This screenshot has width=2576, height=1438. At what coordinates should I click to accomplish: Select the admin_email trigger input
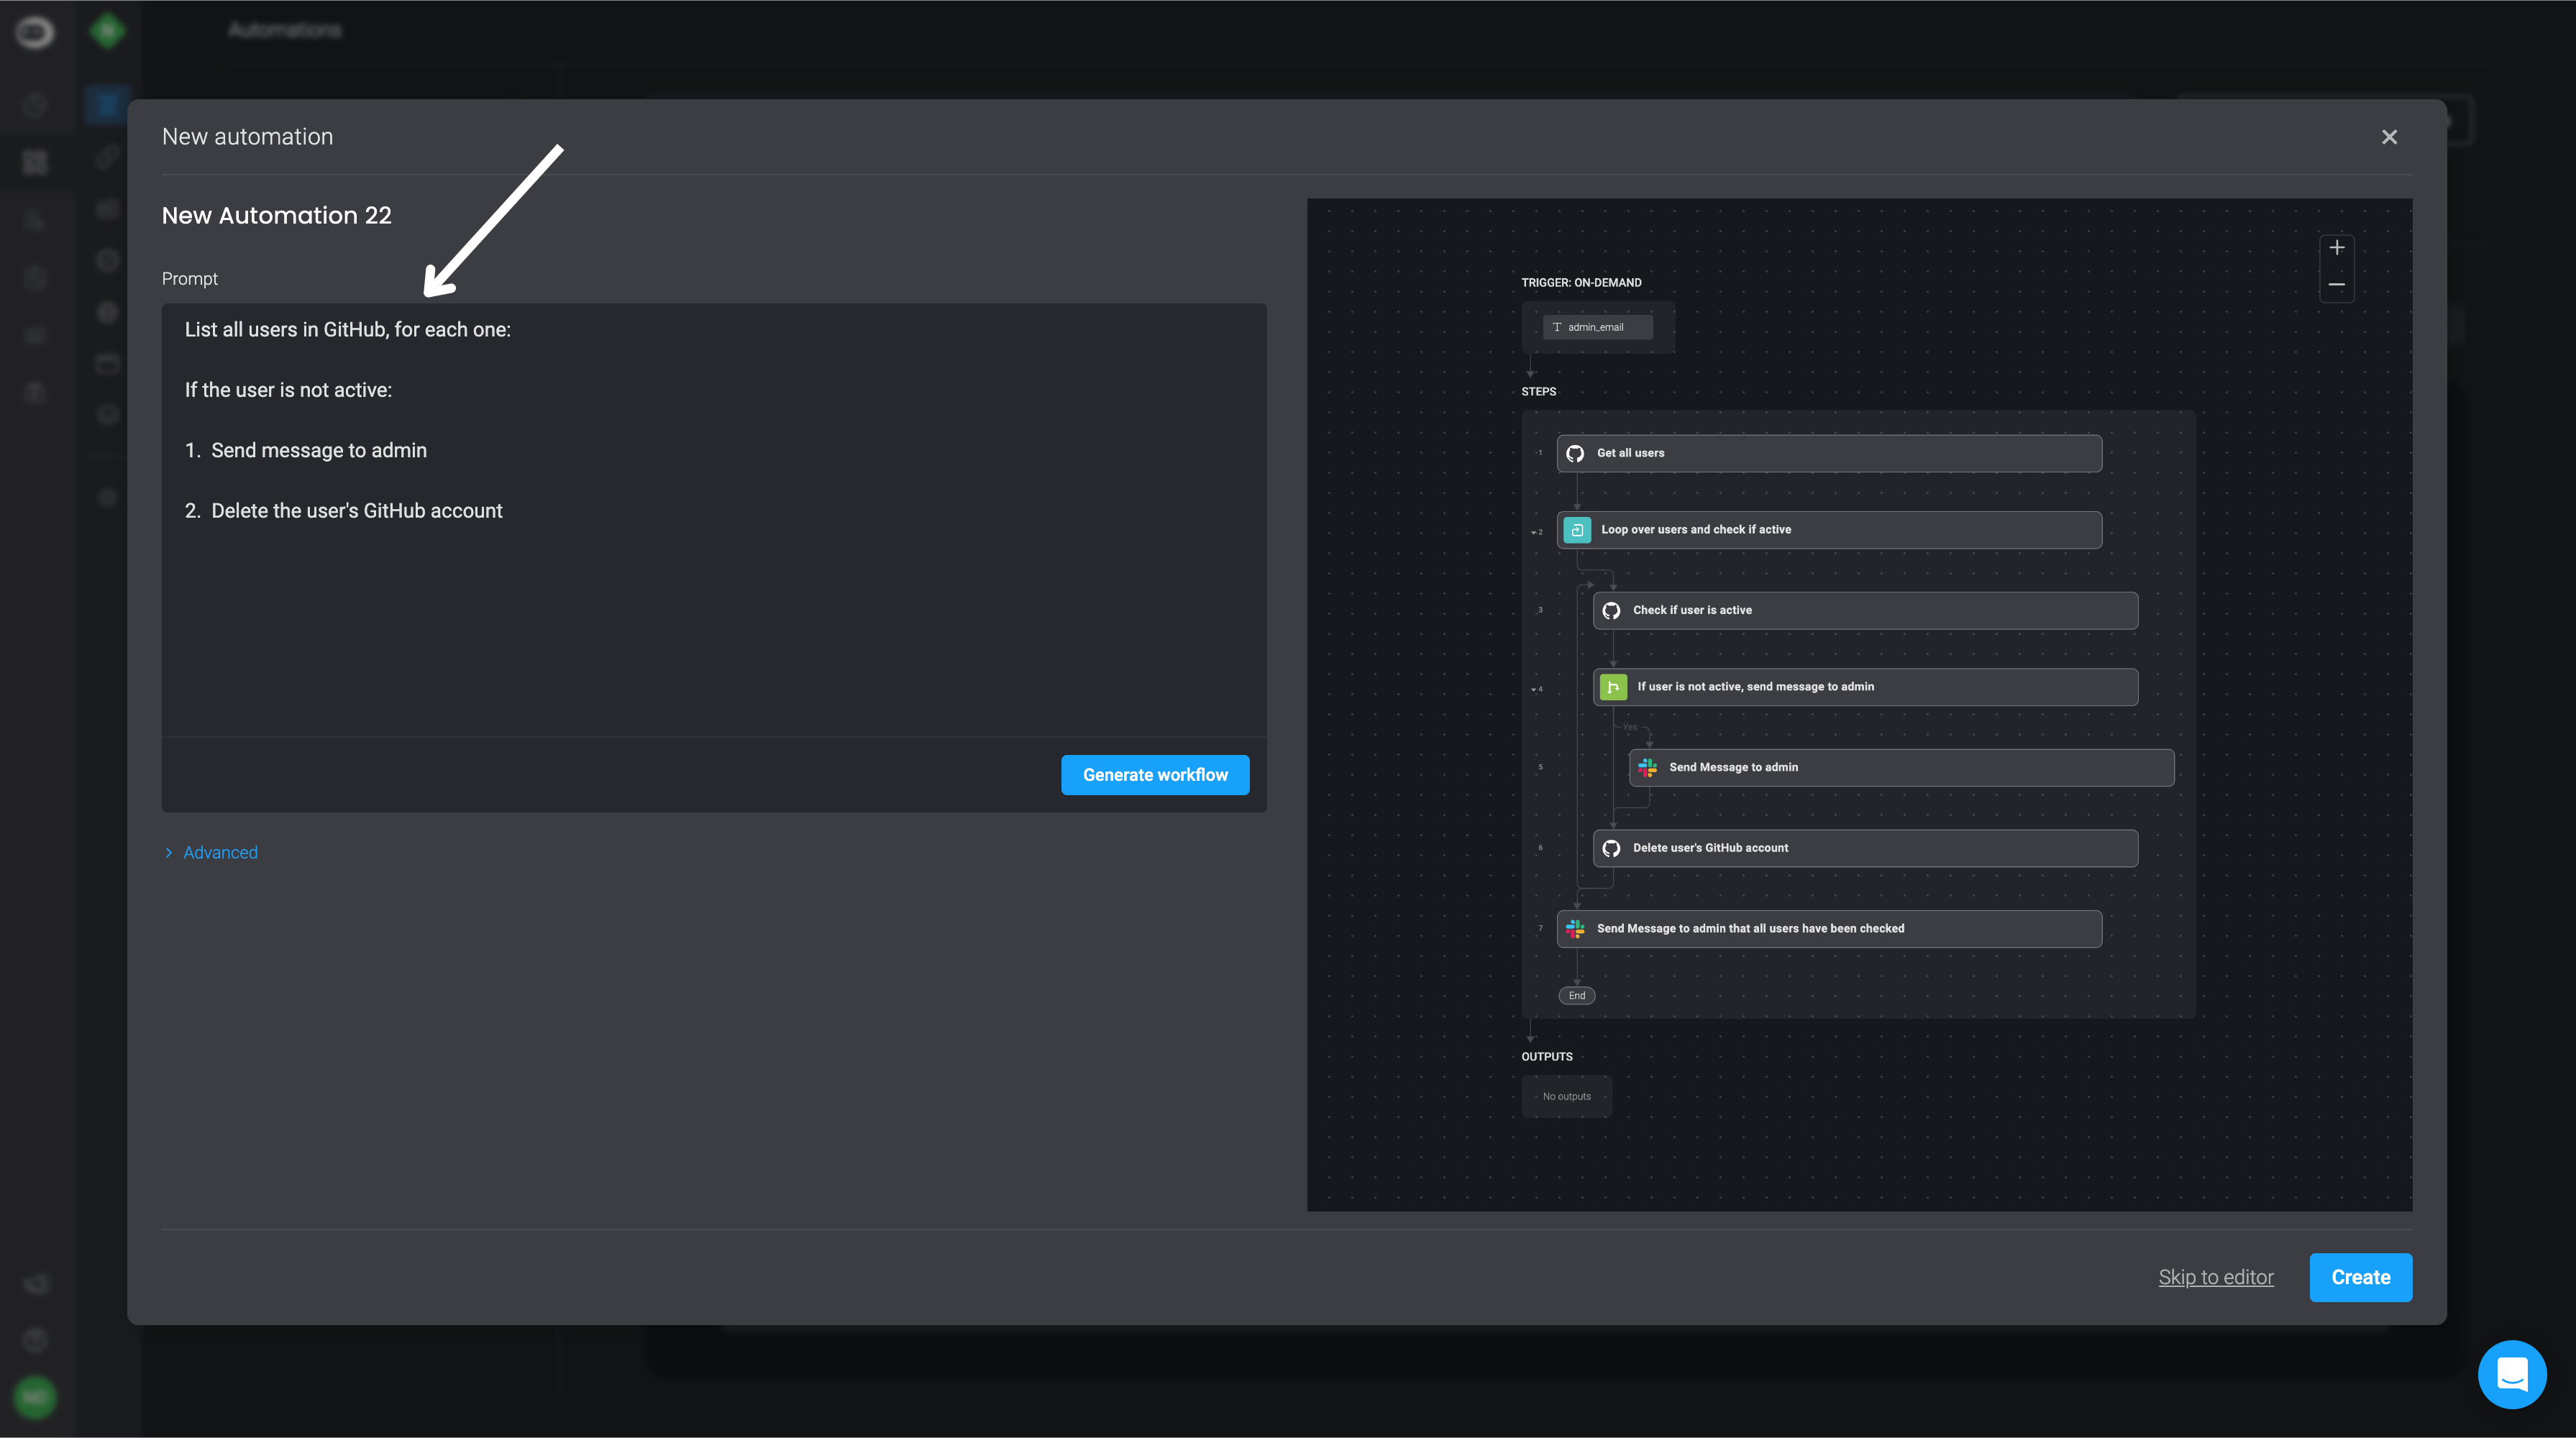[1597, 327]
